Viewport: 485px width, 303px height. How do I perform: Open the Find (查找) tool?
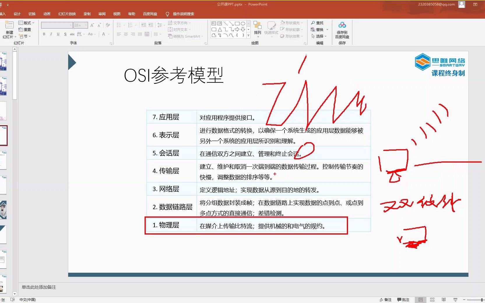pyautogui.click(x=318, y=23)
